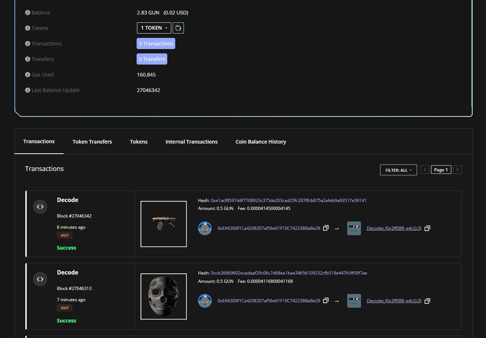Click the fee value 0.00004116800041168
The image size is (486, 338).
pyautogui.click(x=270, y=281)
